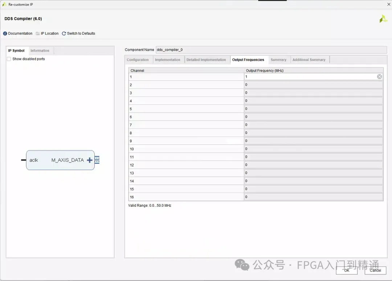Viewport: 392px width, 281px height.
Task: Click Channel 3 output frequency field
Action: [x=313, y=92]
